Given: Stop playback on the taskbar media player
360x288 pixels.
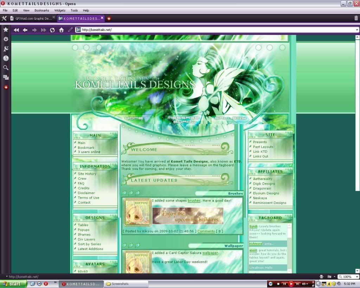Looking at the screenshot, I should [278, 284].
